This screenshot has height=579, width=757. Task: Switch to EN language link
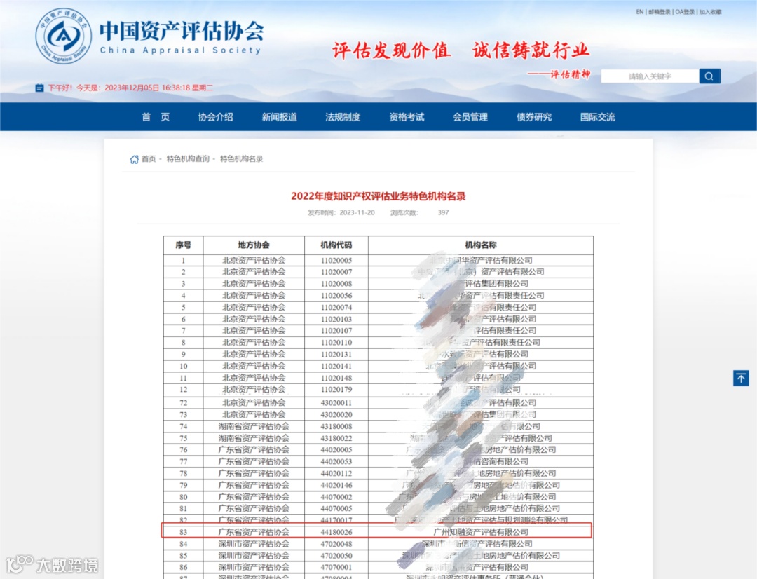click(x=640, y=12)
